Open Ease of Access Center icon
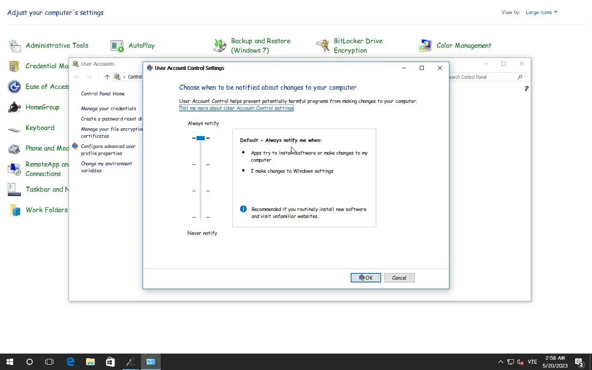 tap(14, 87)
